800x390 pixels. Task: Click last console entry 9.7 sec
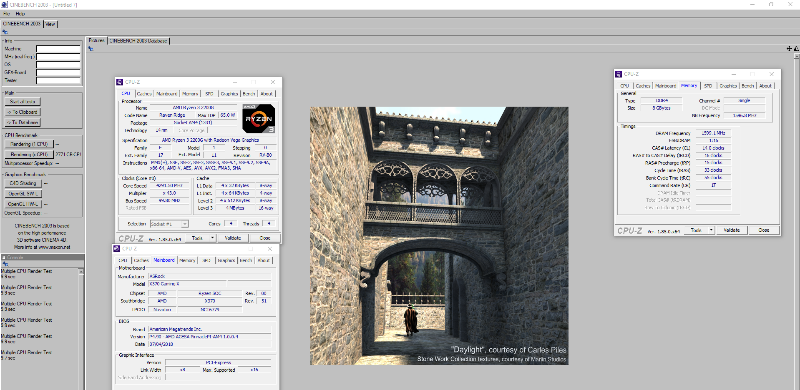click(x=8, y=358)
